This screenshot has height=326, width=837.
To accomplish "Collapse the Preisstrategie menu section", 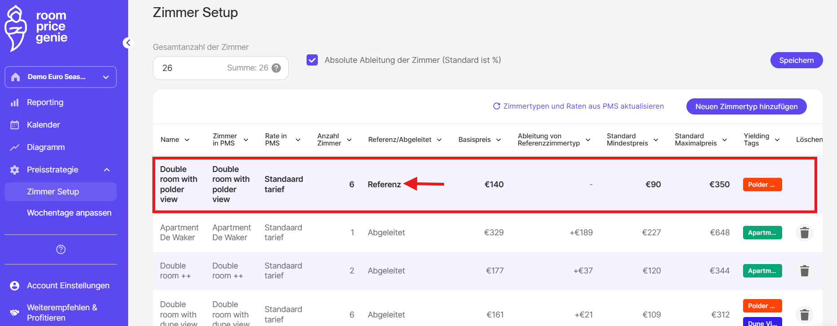I will [x=107, y=170].
